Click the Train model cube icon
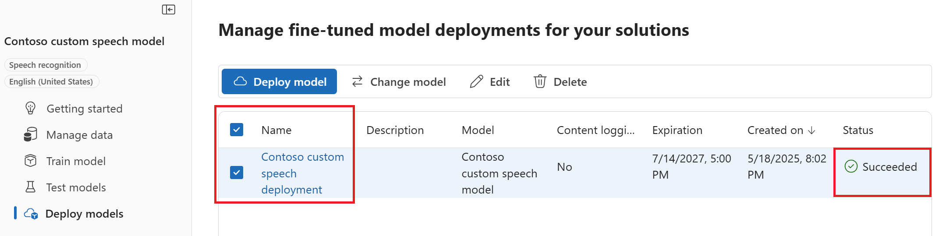 [x=30, y=161]
